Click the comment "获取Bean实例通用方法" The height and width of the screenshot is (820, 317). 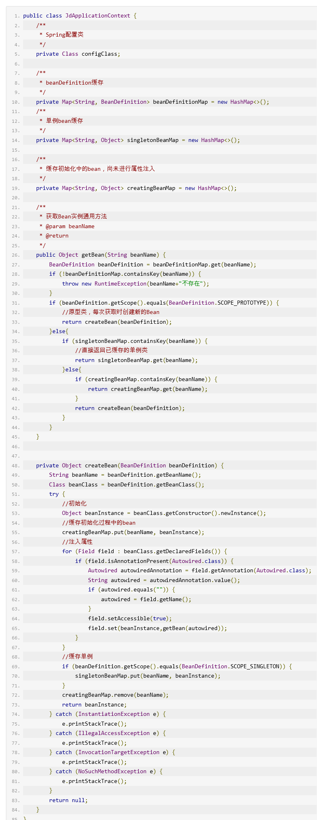[x=76, y=216]
